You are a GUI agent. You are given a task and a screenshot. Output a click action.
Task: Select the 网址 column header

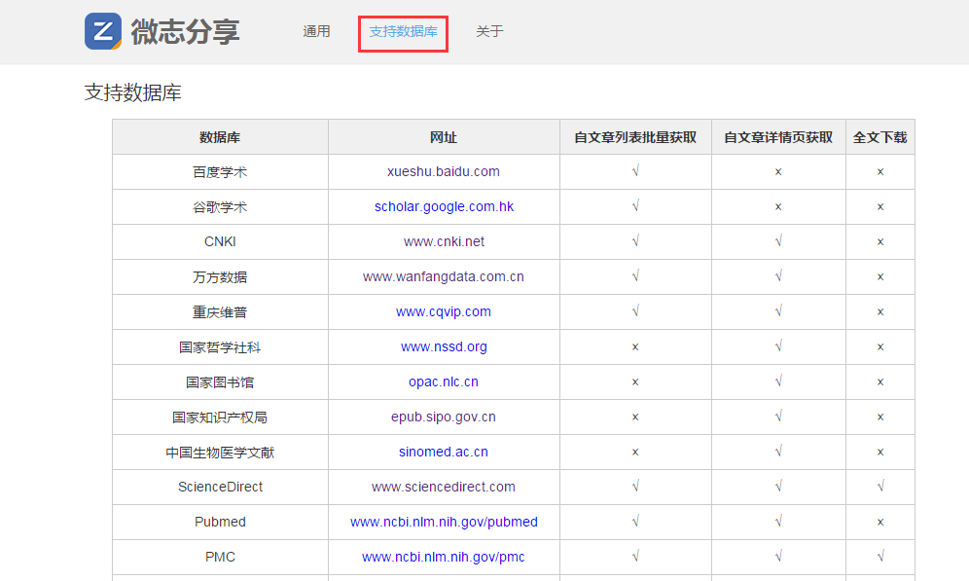tap(444, 137)
